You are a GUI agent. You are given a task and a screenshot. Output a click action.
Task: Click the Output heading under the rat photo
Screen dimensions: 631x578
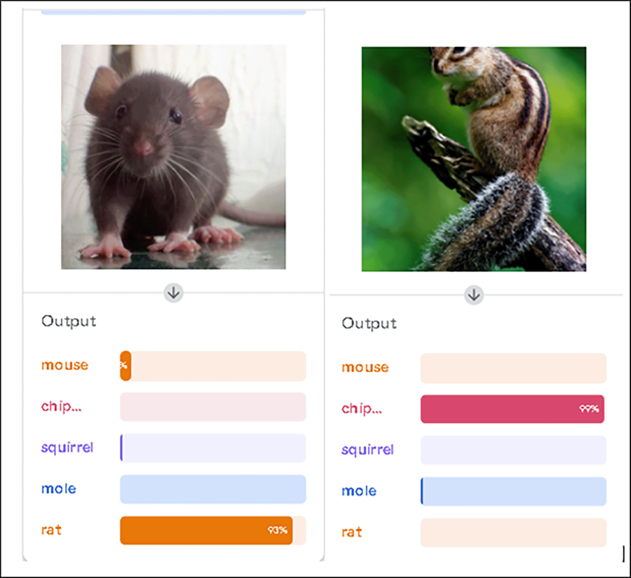coord(69,321)
